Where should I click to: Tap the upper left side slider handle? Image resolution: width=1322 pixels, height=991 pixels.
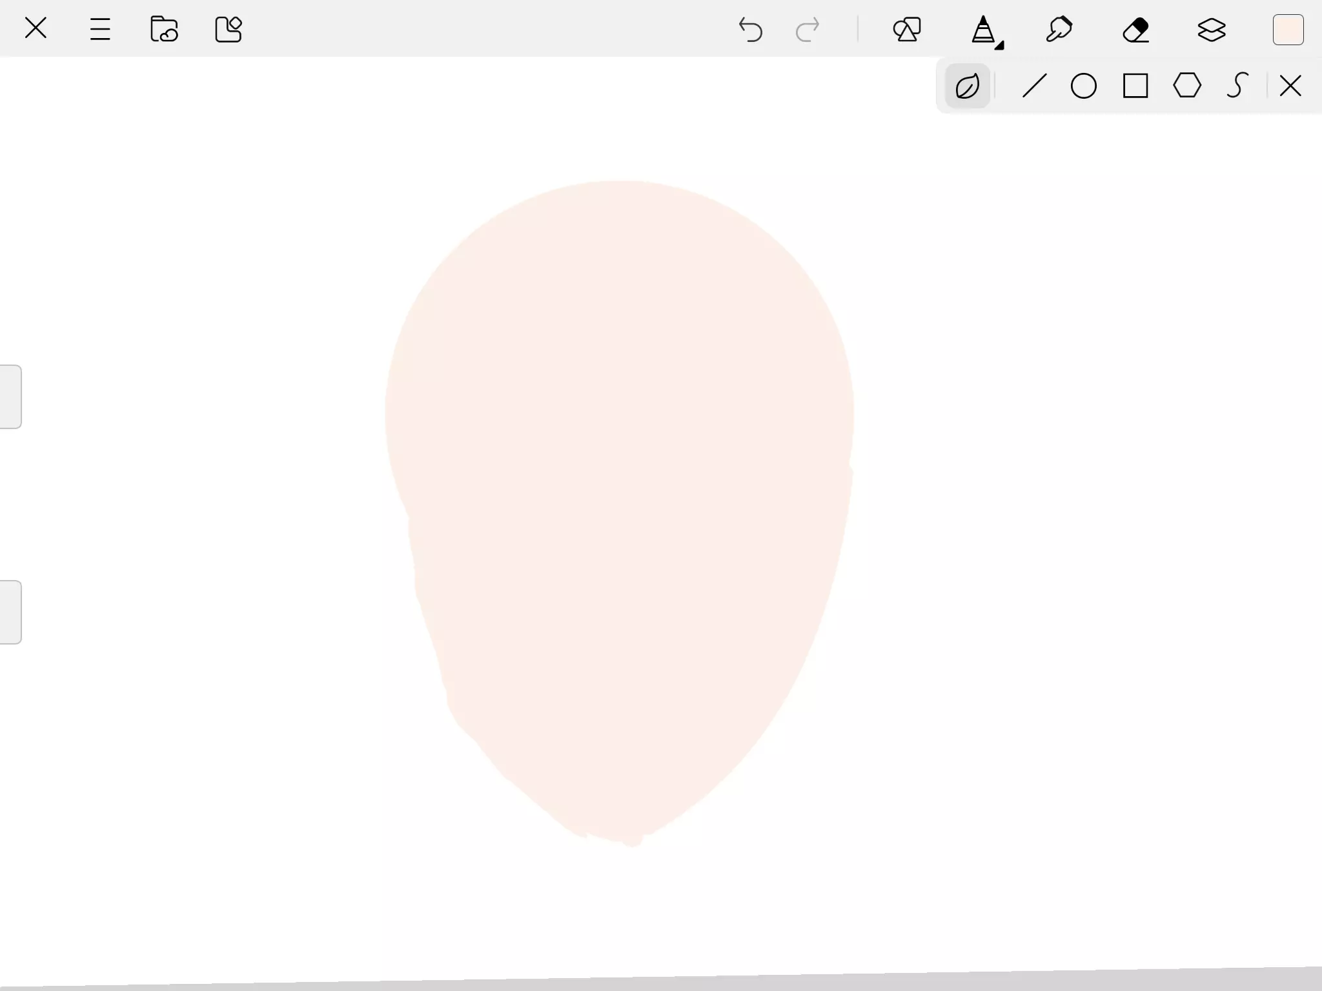click(x=10, y=397)
